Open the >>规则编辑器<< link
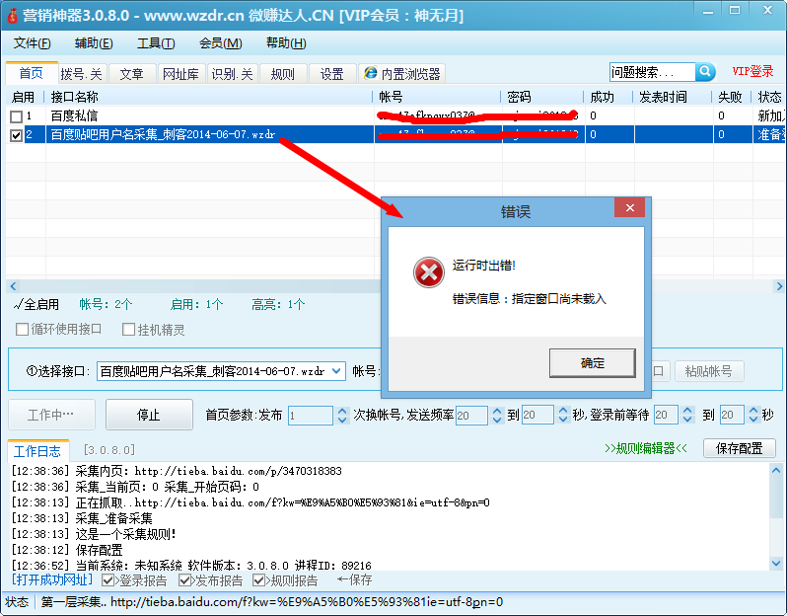The image size is (787, 616). 645,448
